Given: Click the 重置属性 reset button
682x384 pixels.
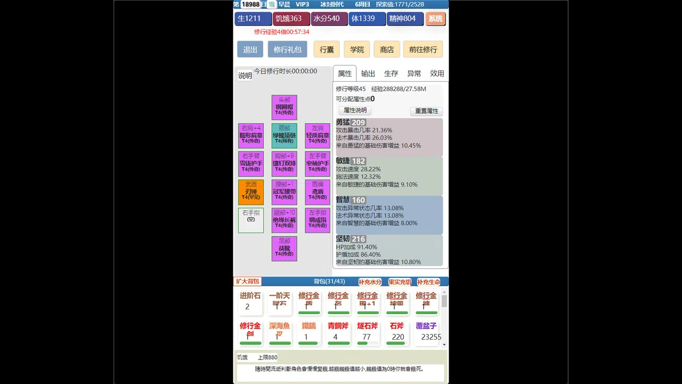Looking at the screenshot, I should 427,111.
